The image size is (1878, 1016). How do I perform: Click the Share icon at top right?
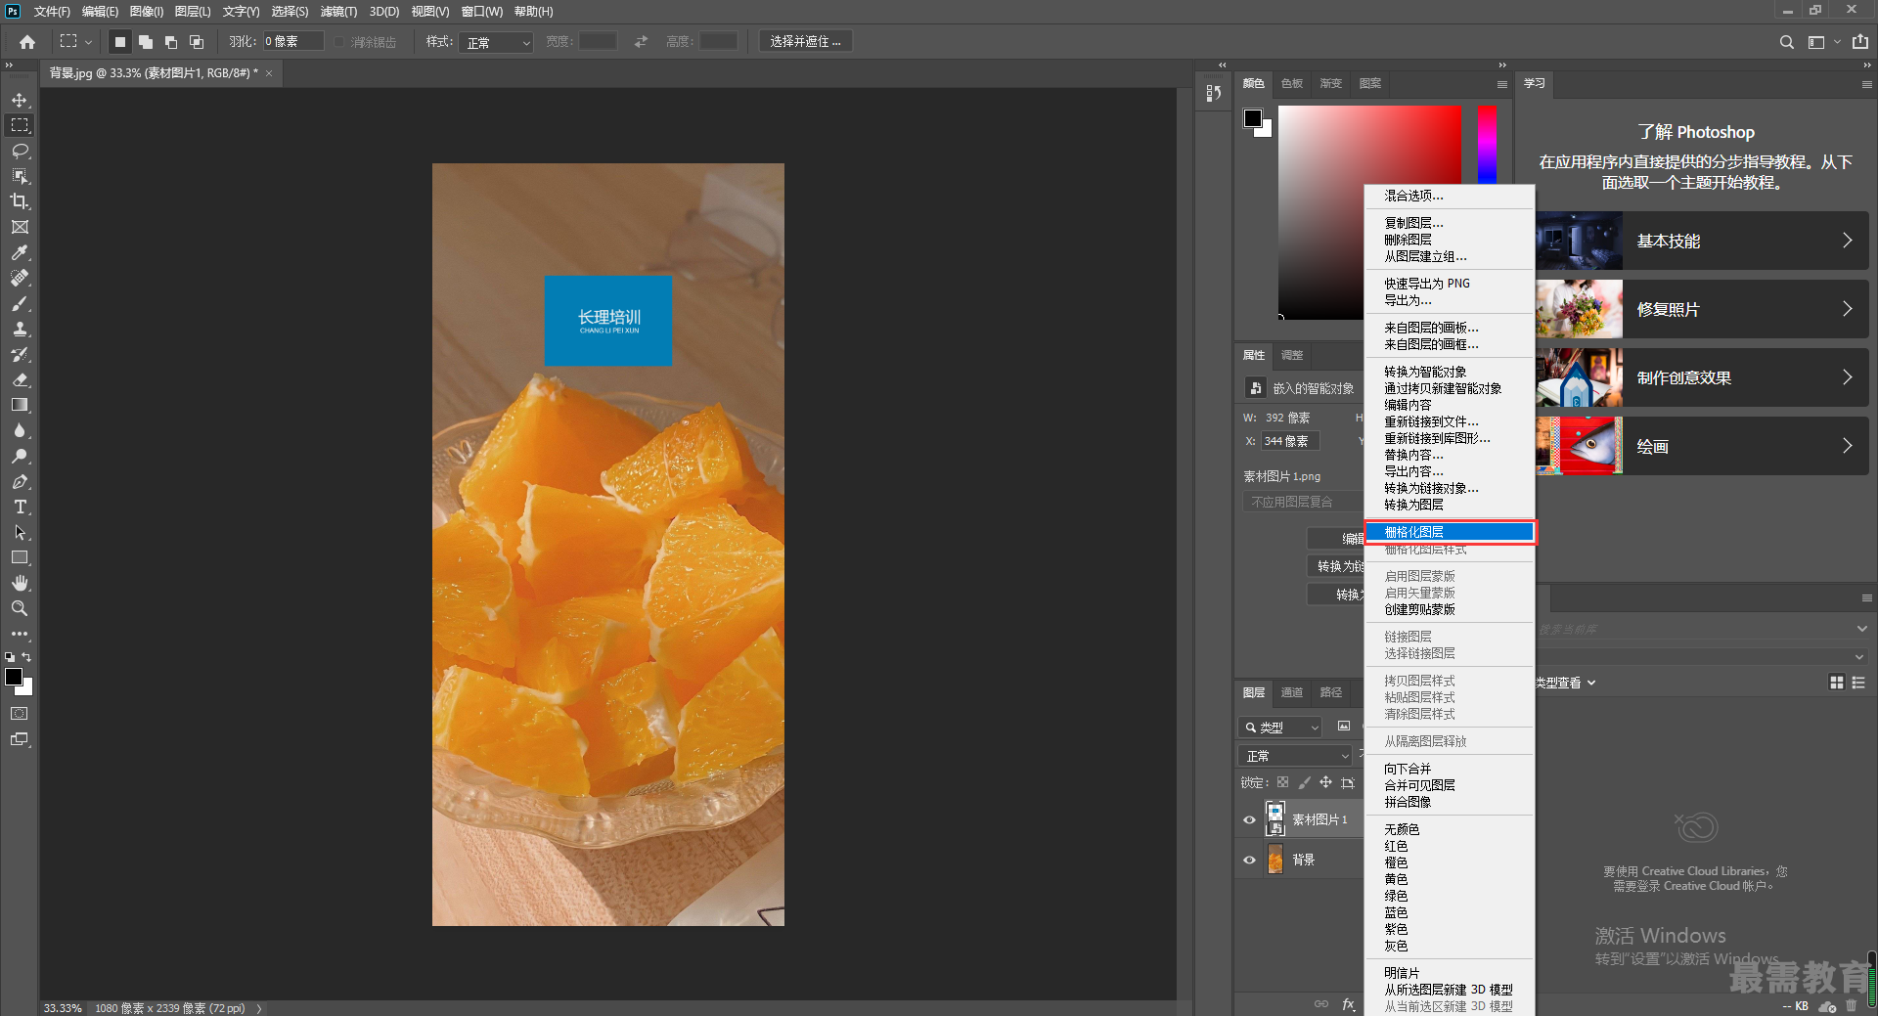(1860, 42)
